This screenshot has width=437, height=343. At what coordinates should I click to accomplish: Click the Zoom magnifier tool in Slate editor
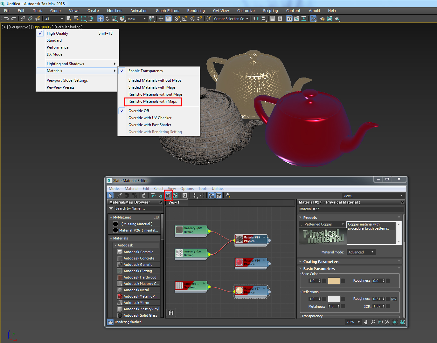pyautogui.click(x=373, y=322)
